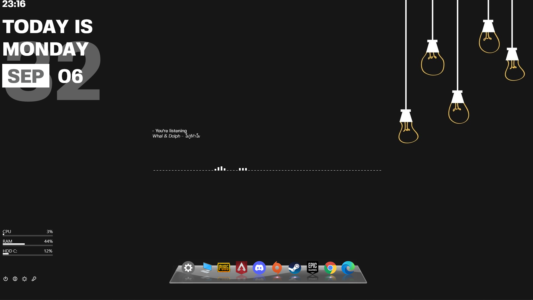This screenshot has height=300, width=533.
Task: Click the HDD C: usage bar
Action: 28,255
